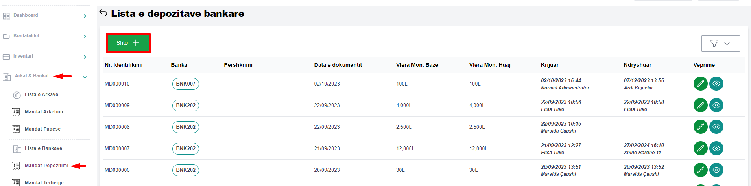Click the BNK007 bank tag
Screen dimensions: 751x186
click(186, 84)
